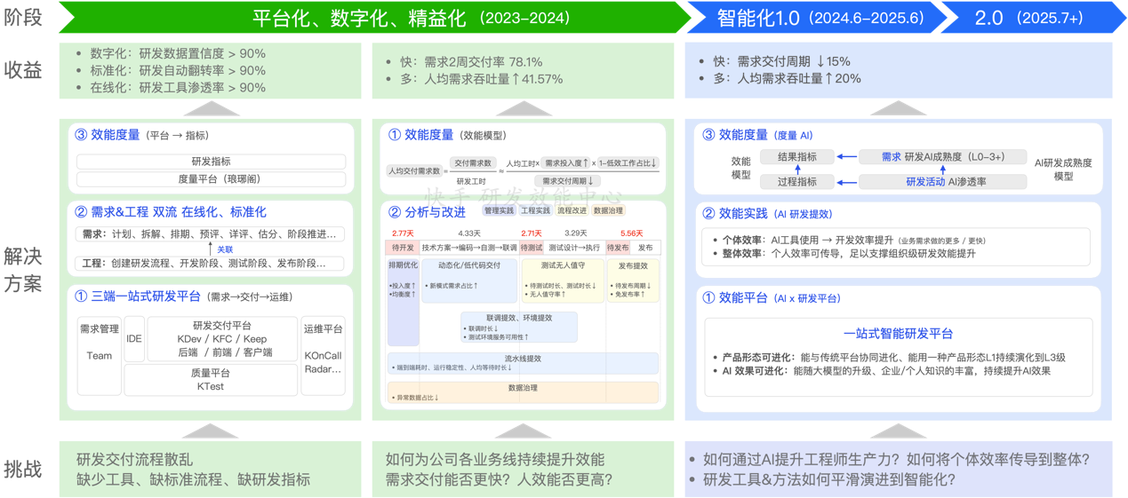Screen dimensions: 1128x498
Task: Click the 测试无人值守 yellow box
Action: 564,281
